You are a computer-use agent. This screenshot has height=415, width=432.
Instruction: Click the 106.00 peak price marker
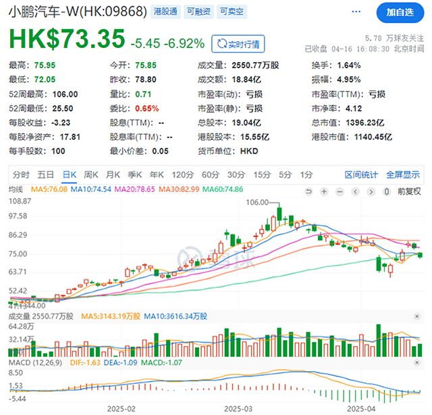(257, 202)
